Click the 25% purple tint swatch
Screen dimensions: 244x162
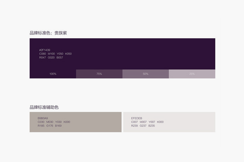tap(192, 74)
